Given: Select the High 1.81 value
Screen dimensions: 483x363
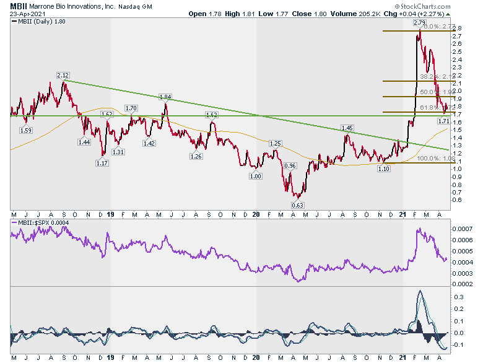Looking at the screenshot, I should (x=240, y=14).
